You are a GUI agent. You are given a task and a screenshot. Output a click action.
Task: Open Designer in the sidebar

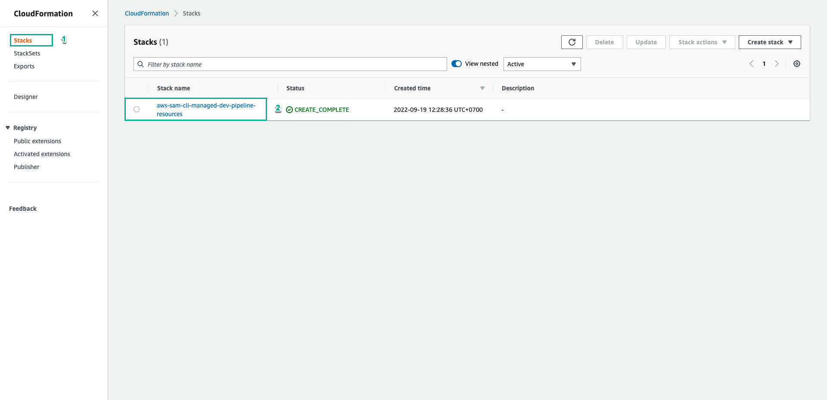26,97
